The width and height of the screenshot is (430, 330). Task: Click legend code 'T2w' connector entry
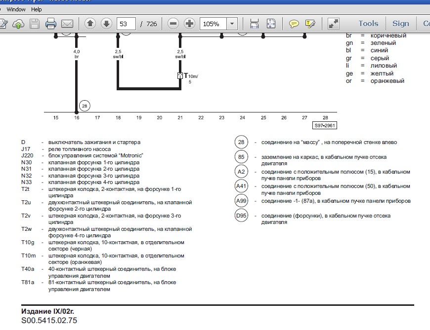tap(26, 229)
